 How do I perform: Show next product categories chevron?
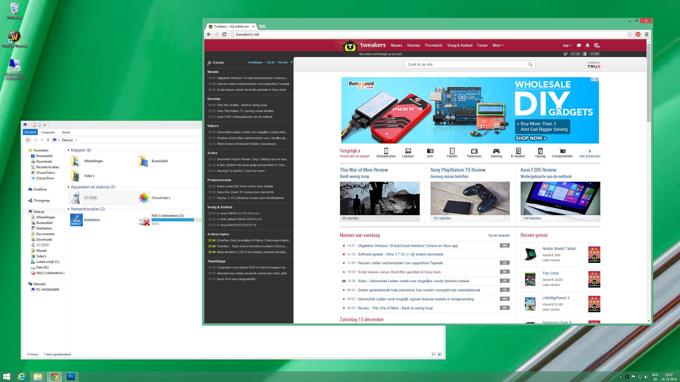pyautogui.click(x=590, y=151)
